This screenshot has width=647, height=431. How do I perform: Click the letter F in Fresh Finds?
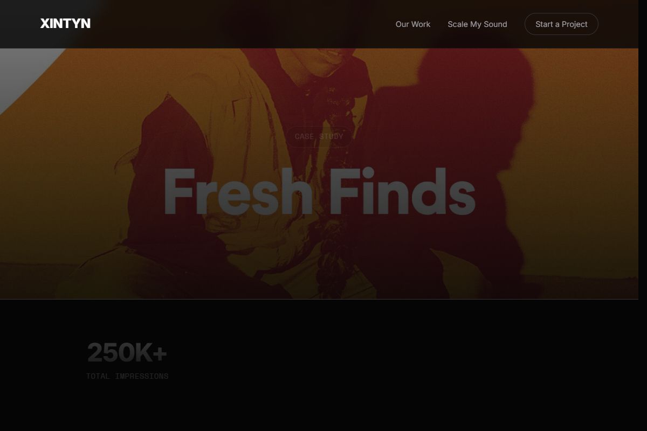point(179,192)
